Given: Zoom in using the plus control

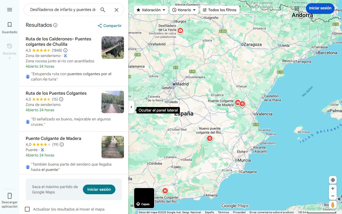Looking at the screenshot, I should (x=333, y=188).
